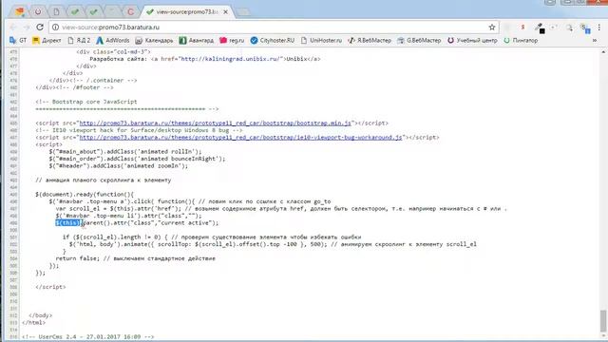Image resolution: width=608 pixels, height=342 pixels.
Task: Click the '$(document).ready(function(){' line
Action: (85, 194)
